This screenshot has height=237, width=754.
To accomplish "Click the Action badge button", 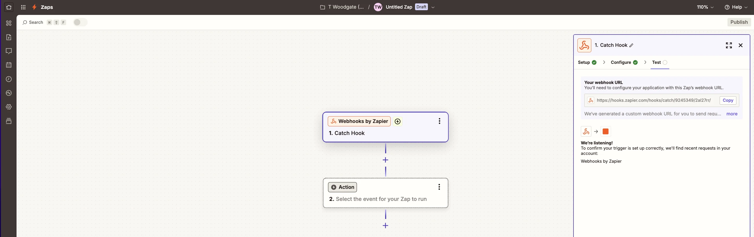I will [x=342, y=187].
